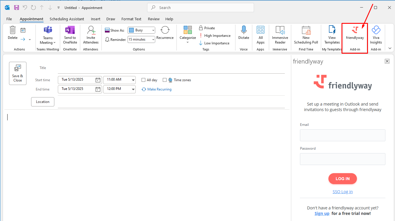Viewport: 395px width, 221px height.
Task: Tick the Time zones checkbox
Action: (x=165, y=80)
